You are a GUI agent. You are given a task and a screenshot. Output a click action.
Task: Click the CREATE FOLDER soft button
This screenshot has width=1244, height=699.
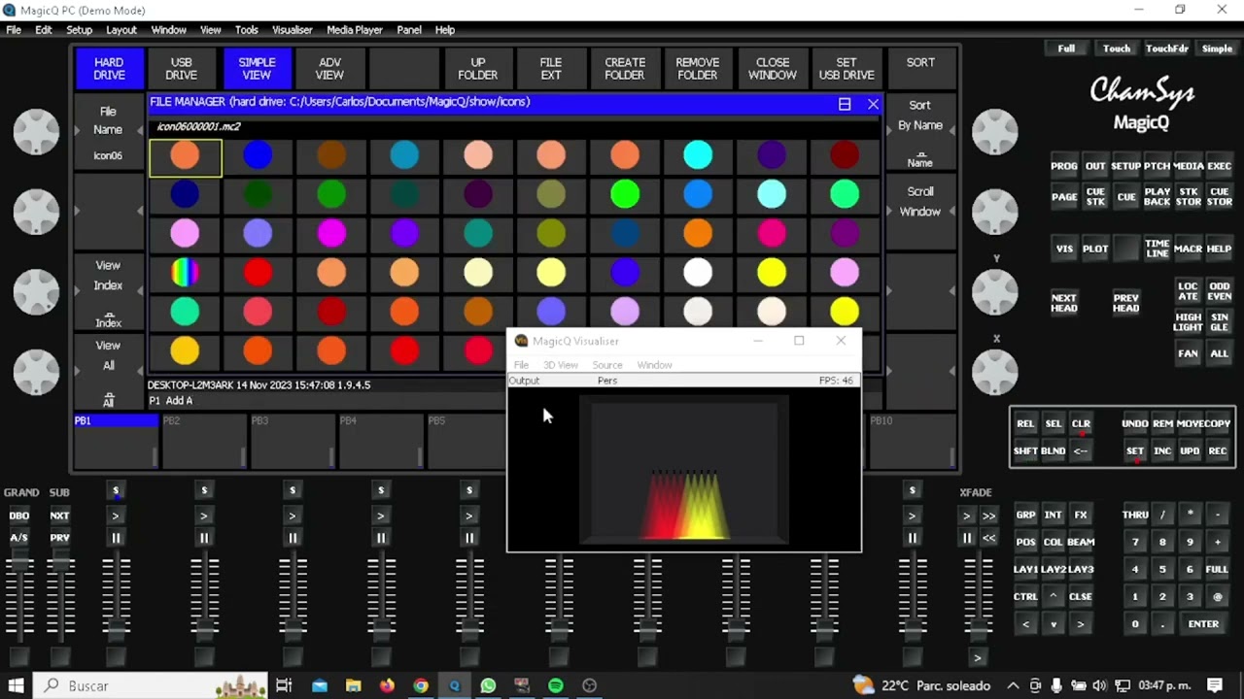tap(625, 68)
